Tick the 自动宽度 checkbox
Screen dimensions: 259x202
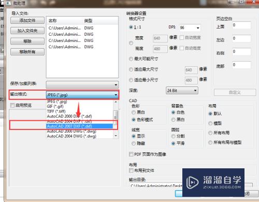pos(182,37)
